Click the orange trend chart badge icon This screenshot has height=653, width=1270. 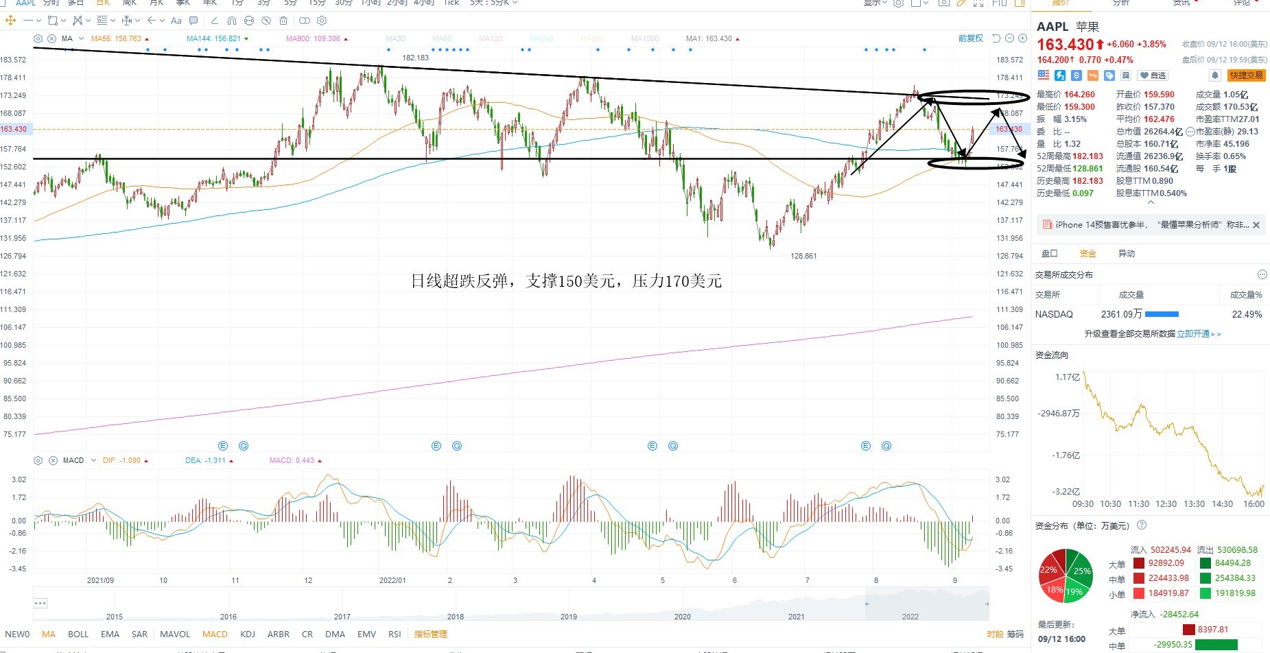(1092, 75)
